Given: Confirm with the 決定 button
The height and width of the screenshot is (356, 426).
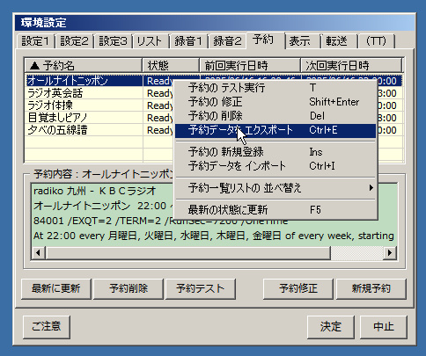Looking at the screenshot, I should pyautogui.click(x=331, y=326).
